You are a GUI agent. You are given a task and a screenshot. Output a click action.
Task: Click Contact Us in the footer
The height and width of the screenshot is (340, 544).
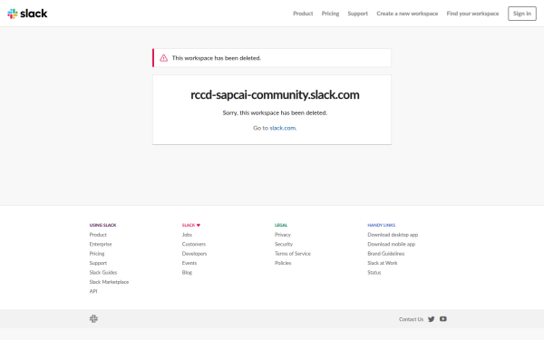pos(411,319)
